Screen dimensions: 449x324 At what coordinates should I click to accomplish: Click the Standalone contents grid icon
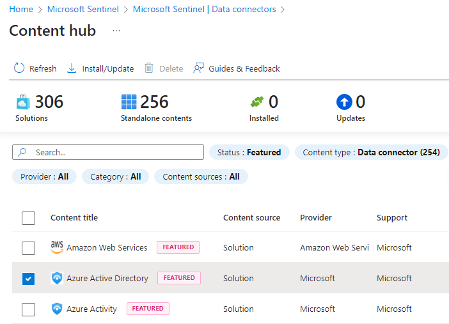pos(129,102)
